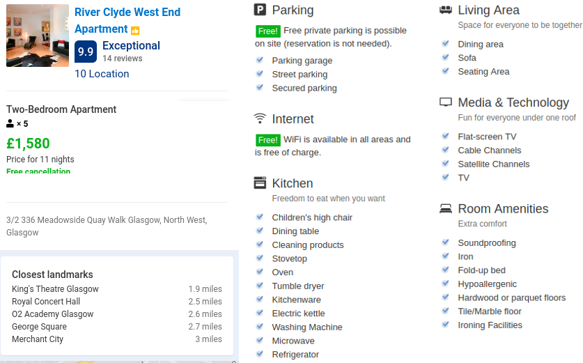Click the Free cancellation text
Image resolution: width=583 pixels, height=363 pixels.
click(38, 171)
